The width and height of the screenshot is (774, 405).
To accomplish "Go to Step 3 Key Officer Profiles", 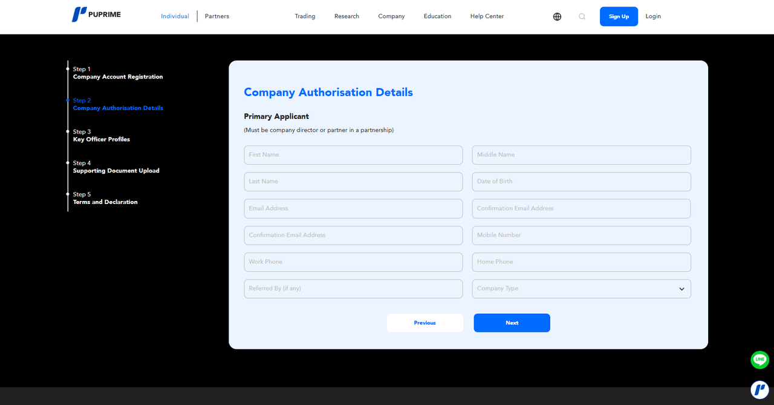I will pyautogui.click(x=101, y=136).
